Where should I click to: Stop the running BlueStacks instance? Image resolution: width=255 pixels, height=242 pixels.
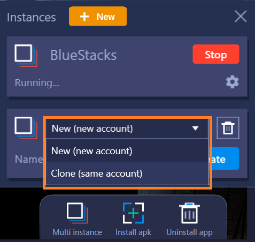pos(216,54)
